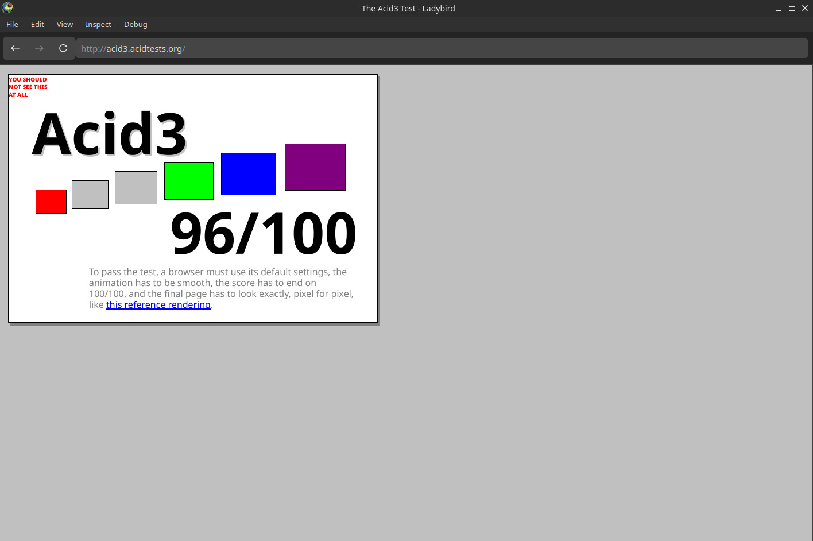Open the Edit menu
Screen dimensions: 813x541
point(37,24)
